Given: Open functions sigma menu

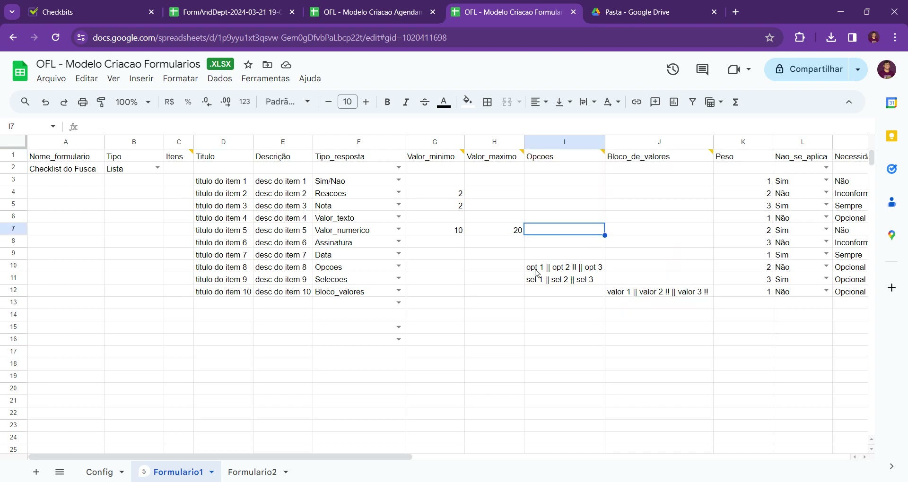Looking at the screenshot, I should 736,102.
